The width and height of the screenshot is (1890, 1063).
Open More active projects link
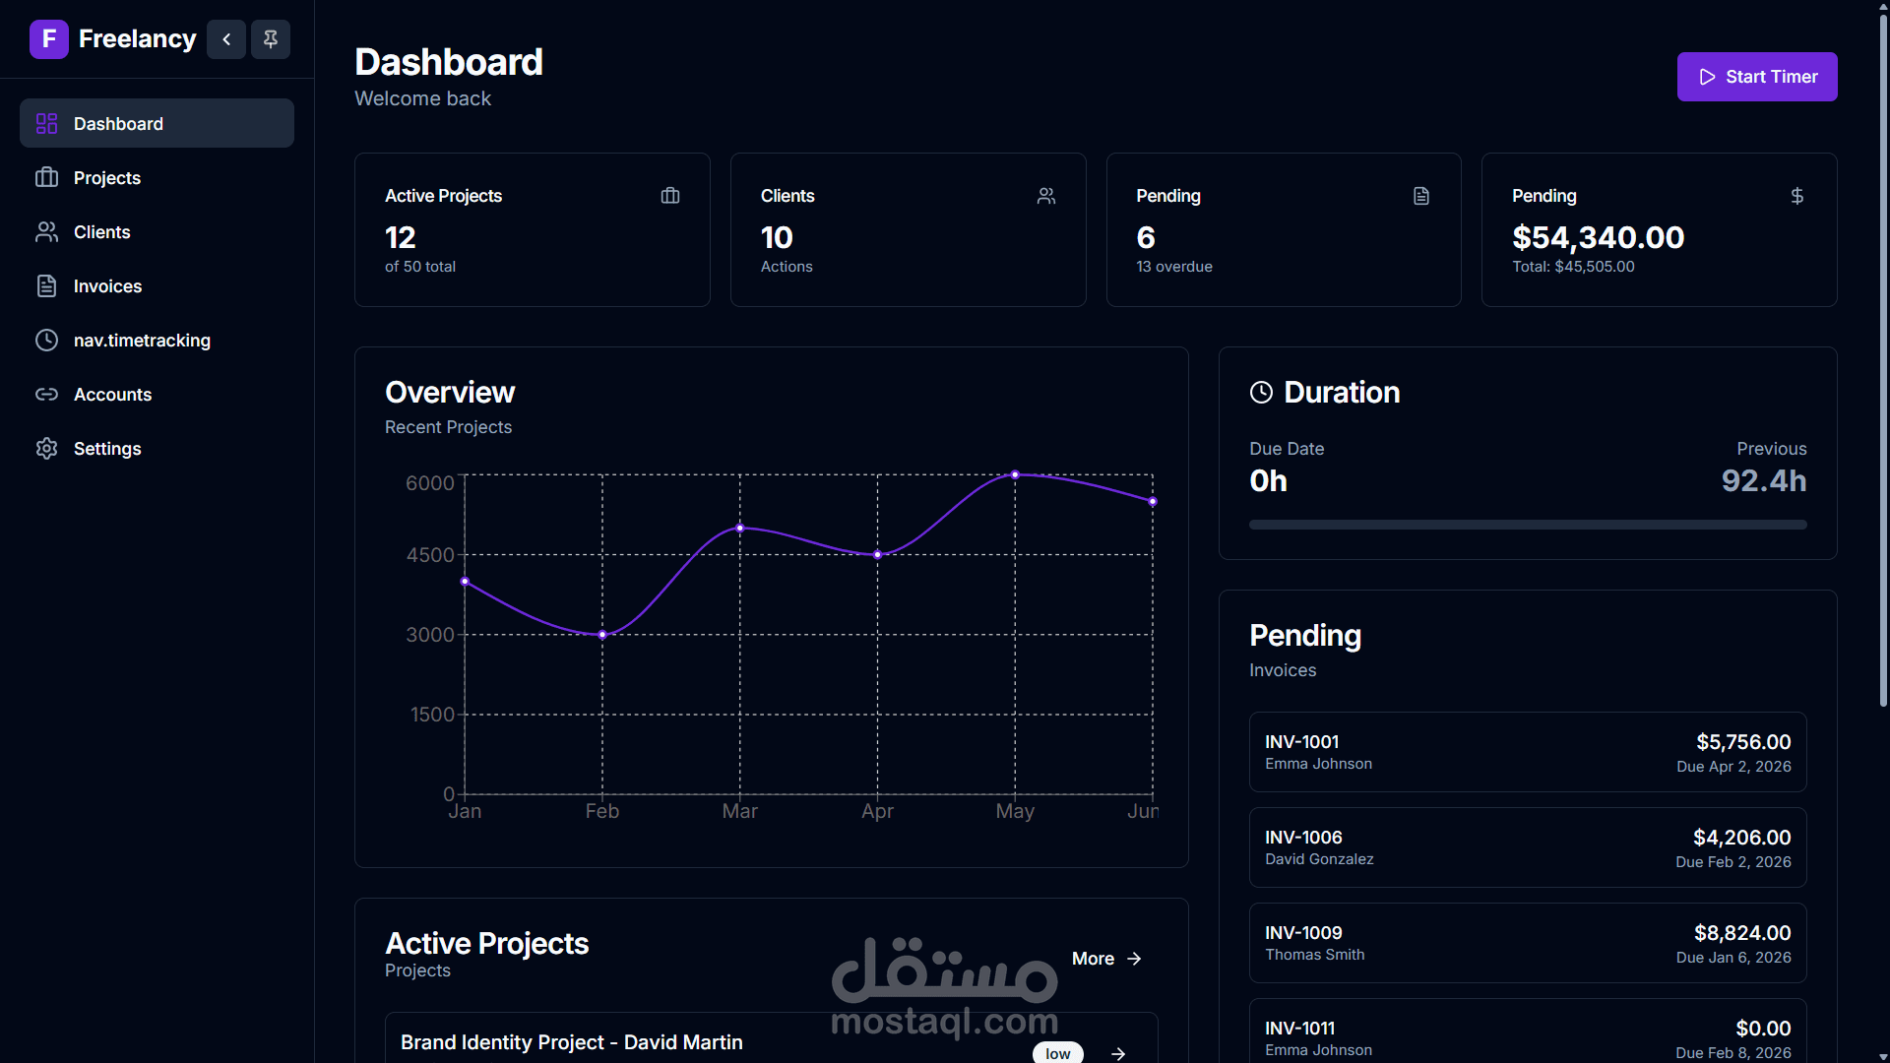(x=1106, y=958)
